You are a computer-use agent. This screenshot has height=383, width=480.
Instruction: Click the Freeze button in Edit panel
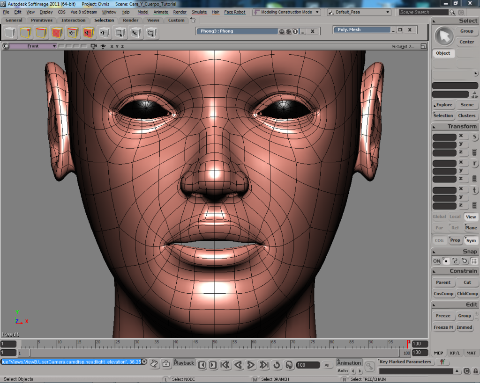point(442,316)
